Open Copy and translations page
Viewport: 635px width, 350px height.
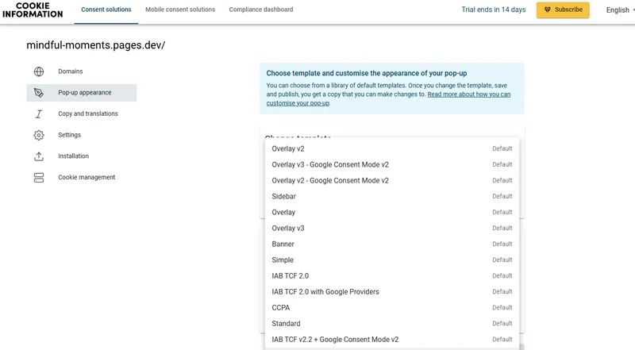pyautogui.click(x=82, y=113)
